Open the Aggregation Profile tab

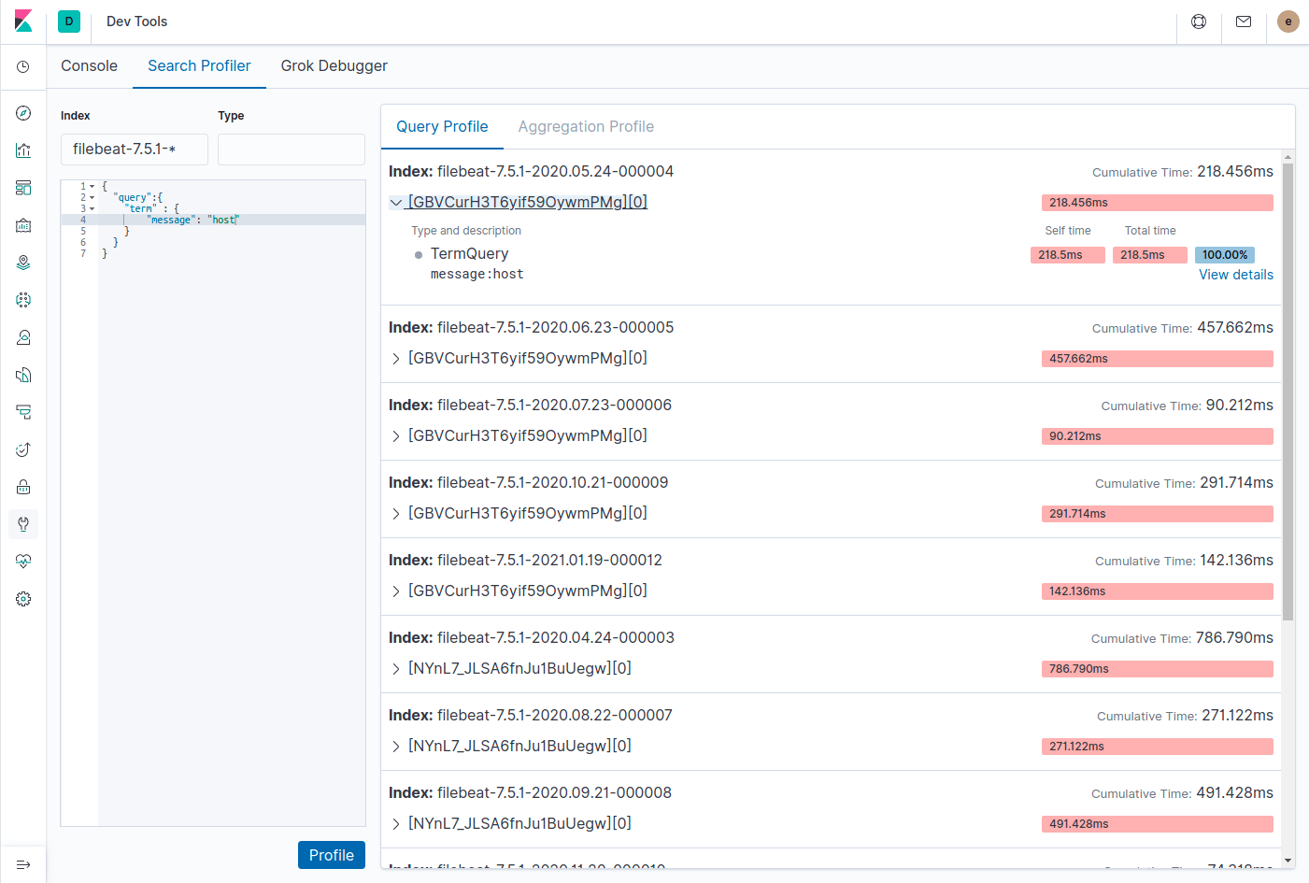[x=586, y=126]
